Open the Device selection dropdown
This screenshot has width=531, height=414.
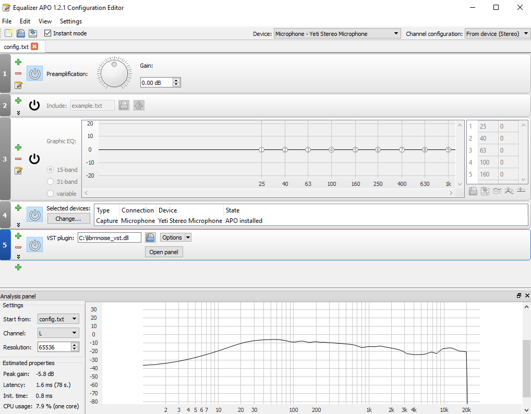(x=395, y=33)
